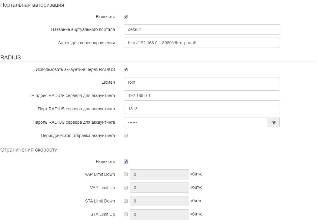Image resolution: width=317 pixels, height=224 pixels.
Task: Click RADIUS accounting password field
Action: pyautogui.click(x=196, y=122)
